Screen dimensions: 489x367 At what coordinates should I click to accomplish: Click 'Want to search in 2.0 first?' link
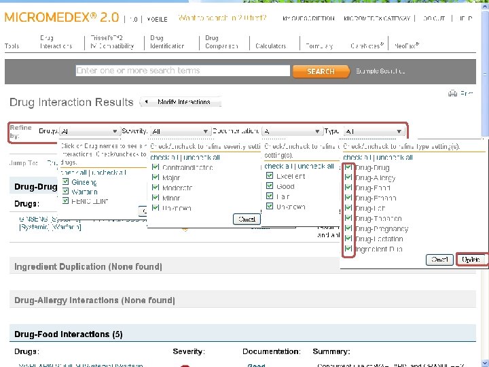point(222,18)
